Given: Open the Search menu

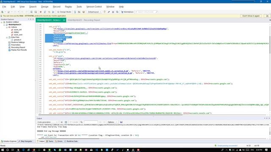Looking at the screenshot, I should point(33,7).
